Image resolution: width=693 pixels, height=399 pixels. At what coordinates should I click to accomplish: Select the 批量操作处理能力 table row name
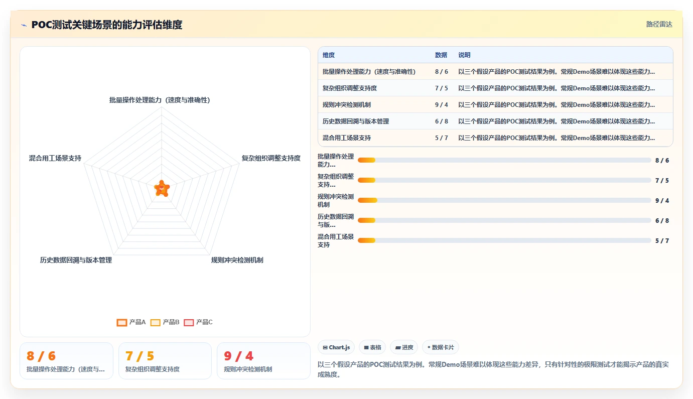click(x=369, y=72)
